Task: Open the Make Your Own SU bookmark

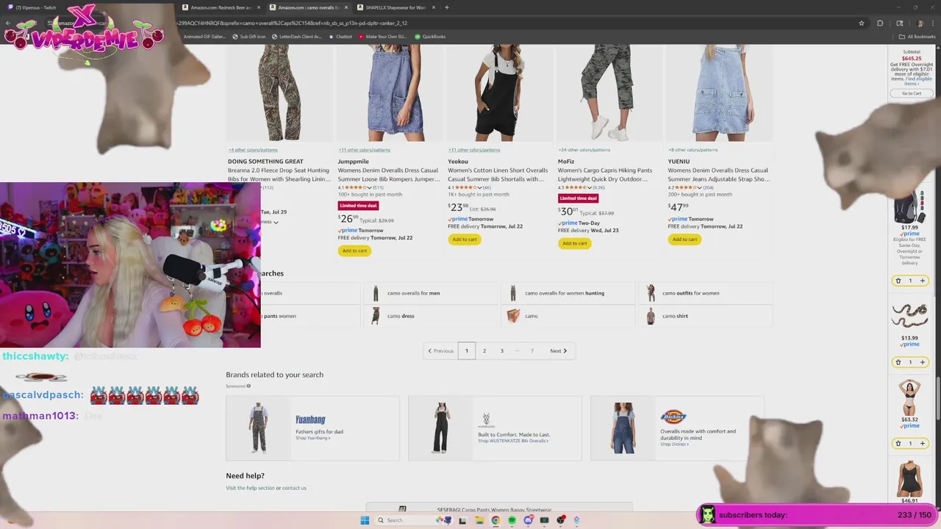Action: coord(382,36)
